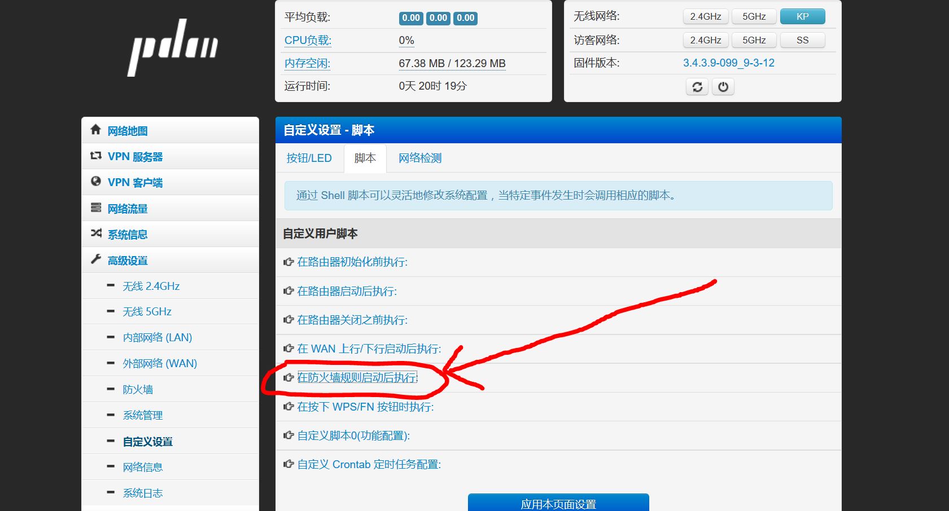This screenshot has height=511, width=949.
Task: Click the KP status button
Action: [802, 16]
